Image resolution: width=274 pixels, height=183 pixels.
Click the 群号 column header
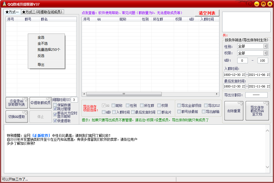[x=28, y=19]
